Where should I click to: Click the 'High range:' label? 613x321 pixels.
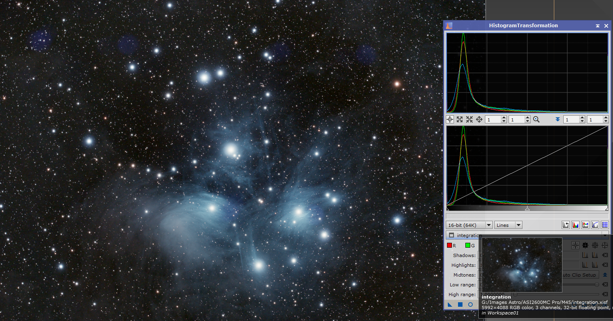pyautogui.click(x=463, y=295)
